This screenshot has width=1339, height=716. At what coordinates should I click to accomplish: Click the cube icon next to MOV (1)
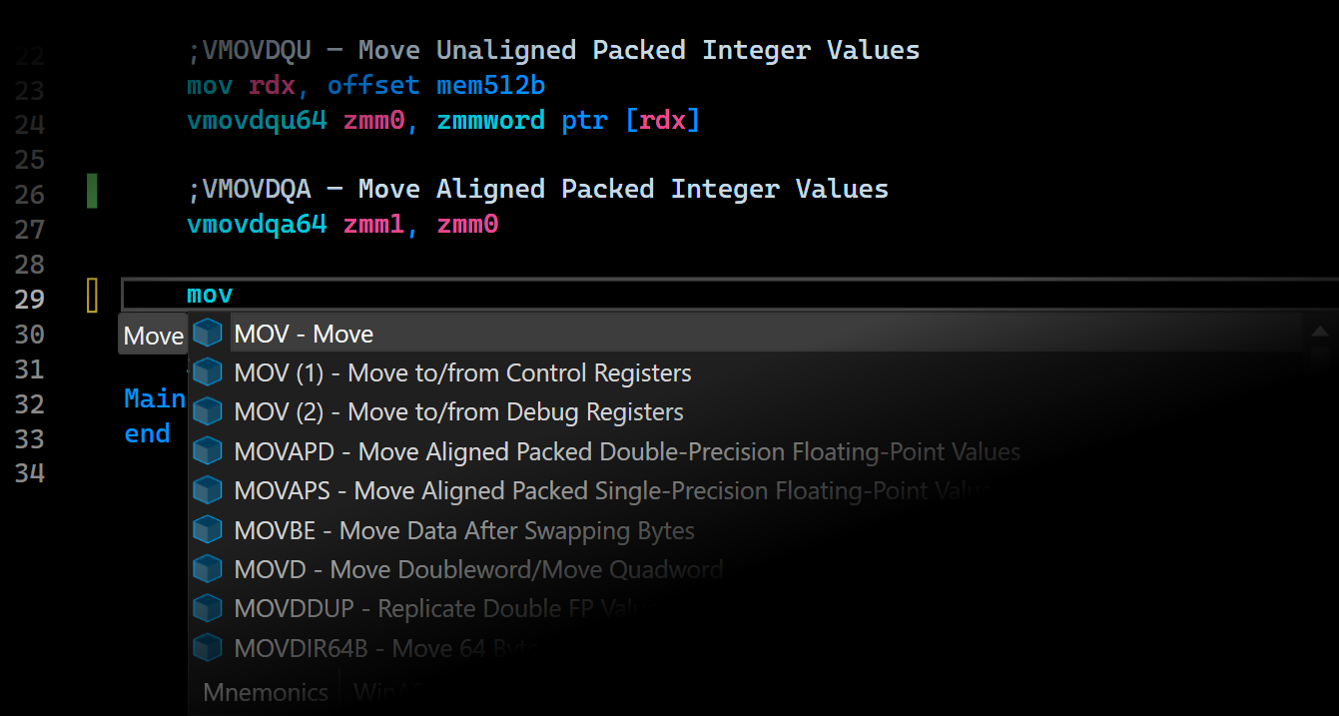tap(208, 372)
